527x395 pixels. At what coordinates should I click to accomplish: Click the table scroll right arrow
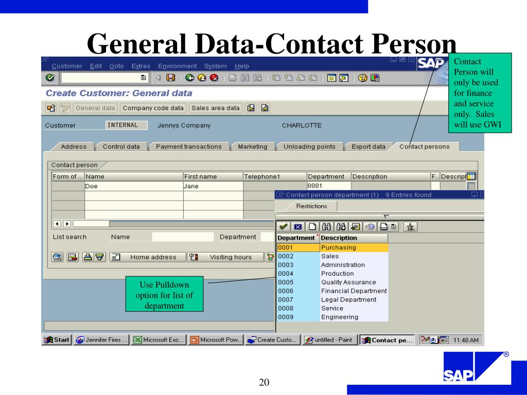coord(67,224)
